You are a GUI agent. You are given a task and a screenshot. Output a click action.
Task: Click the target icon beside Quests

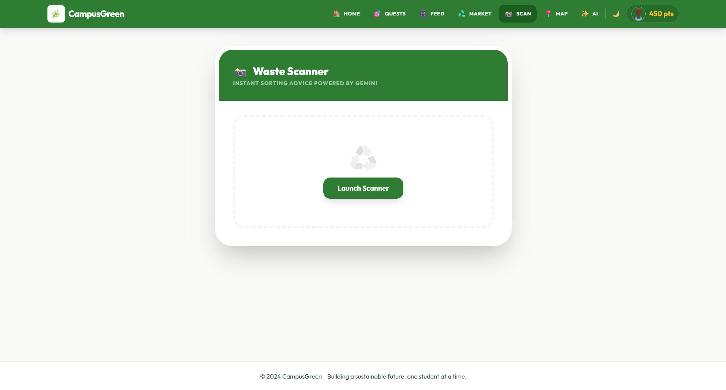pos(377,14)
